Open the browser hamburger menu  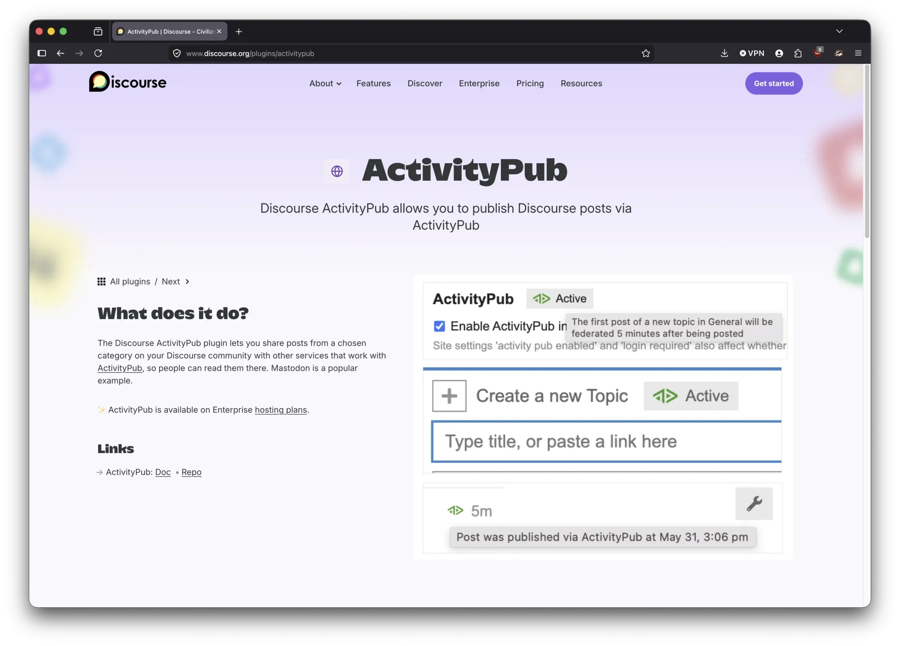pyautogui.click(x=858, y=53)
